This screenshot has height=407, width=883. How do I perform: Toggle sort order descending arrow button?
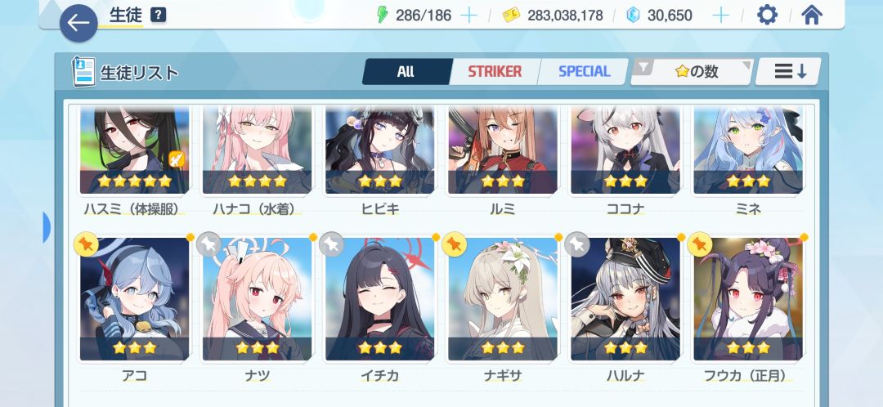[x=788, y=71]
